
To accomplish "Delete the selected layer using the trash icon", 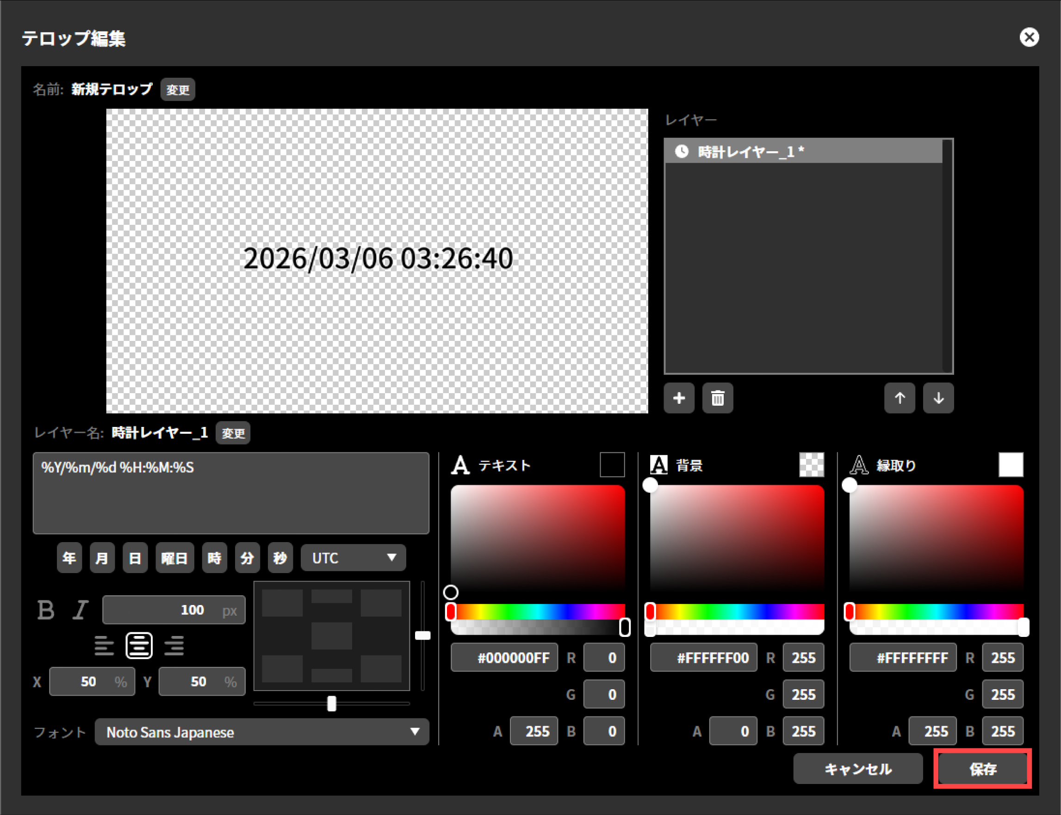I will click(x=717, y=398).
